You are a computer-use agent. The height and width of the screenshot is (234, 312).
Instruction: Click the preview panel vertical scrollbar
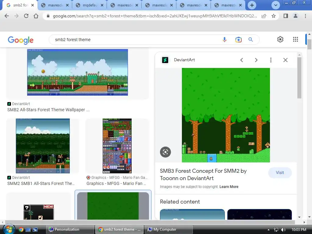pos(299,78)
